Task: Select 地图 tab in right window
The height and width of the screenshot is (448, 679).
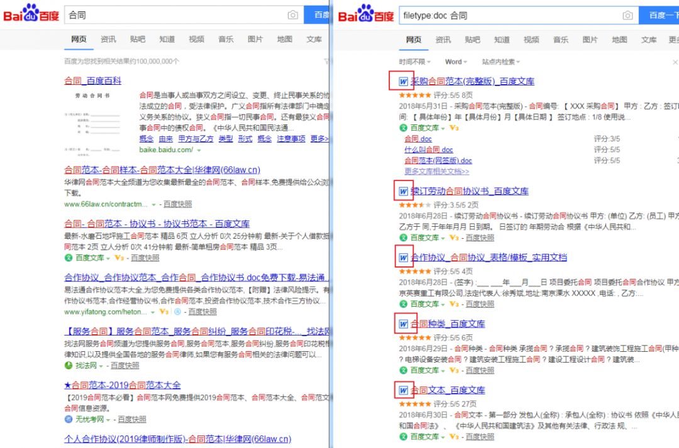Action: (620, 40)
